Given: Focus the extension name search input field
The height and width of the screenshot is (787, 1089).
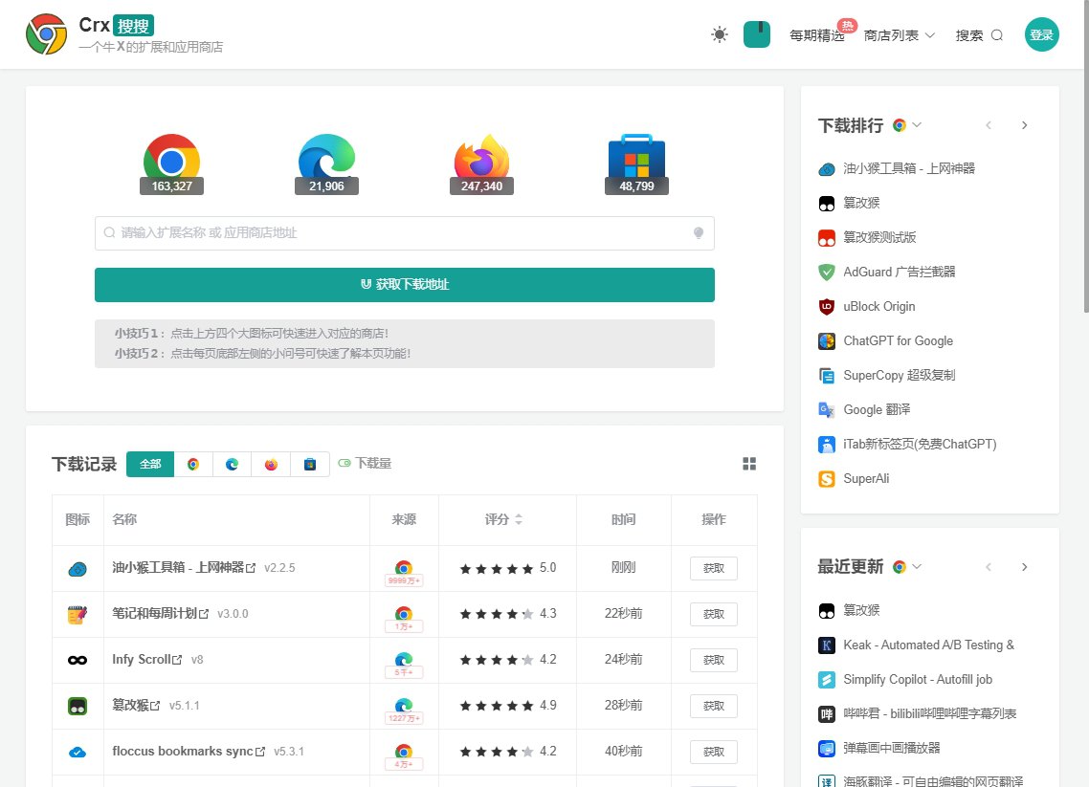Looking at the screenshot, I should [404, 233].
